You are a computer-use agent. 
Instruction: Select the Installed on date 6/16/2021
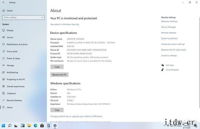[71, 97]
